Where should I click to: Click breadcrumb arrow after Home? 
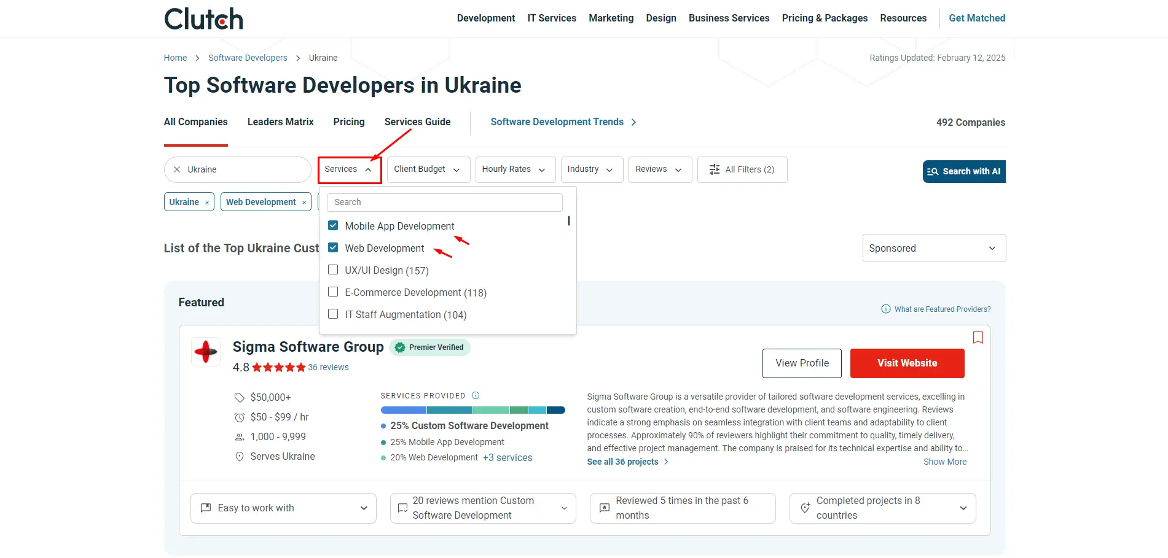click(197, 58)
